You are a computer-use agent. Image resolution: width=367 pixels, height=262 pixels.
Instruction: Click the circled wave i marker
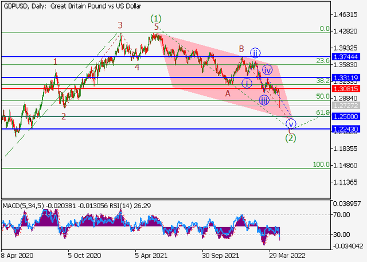[246, 83]
